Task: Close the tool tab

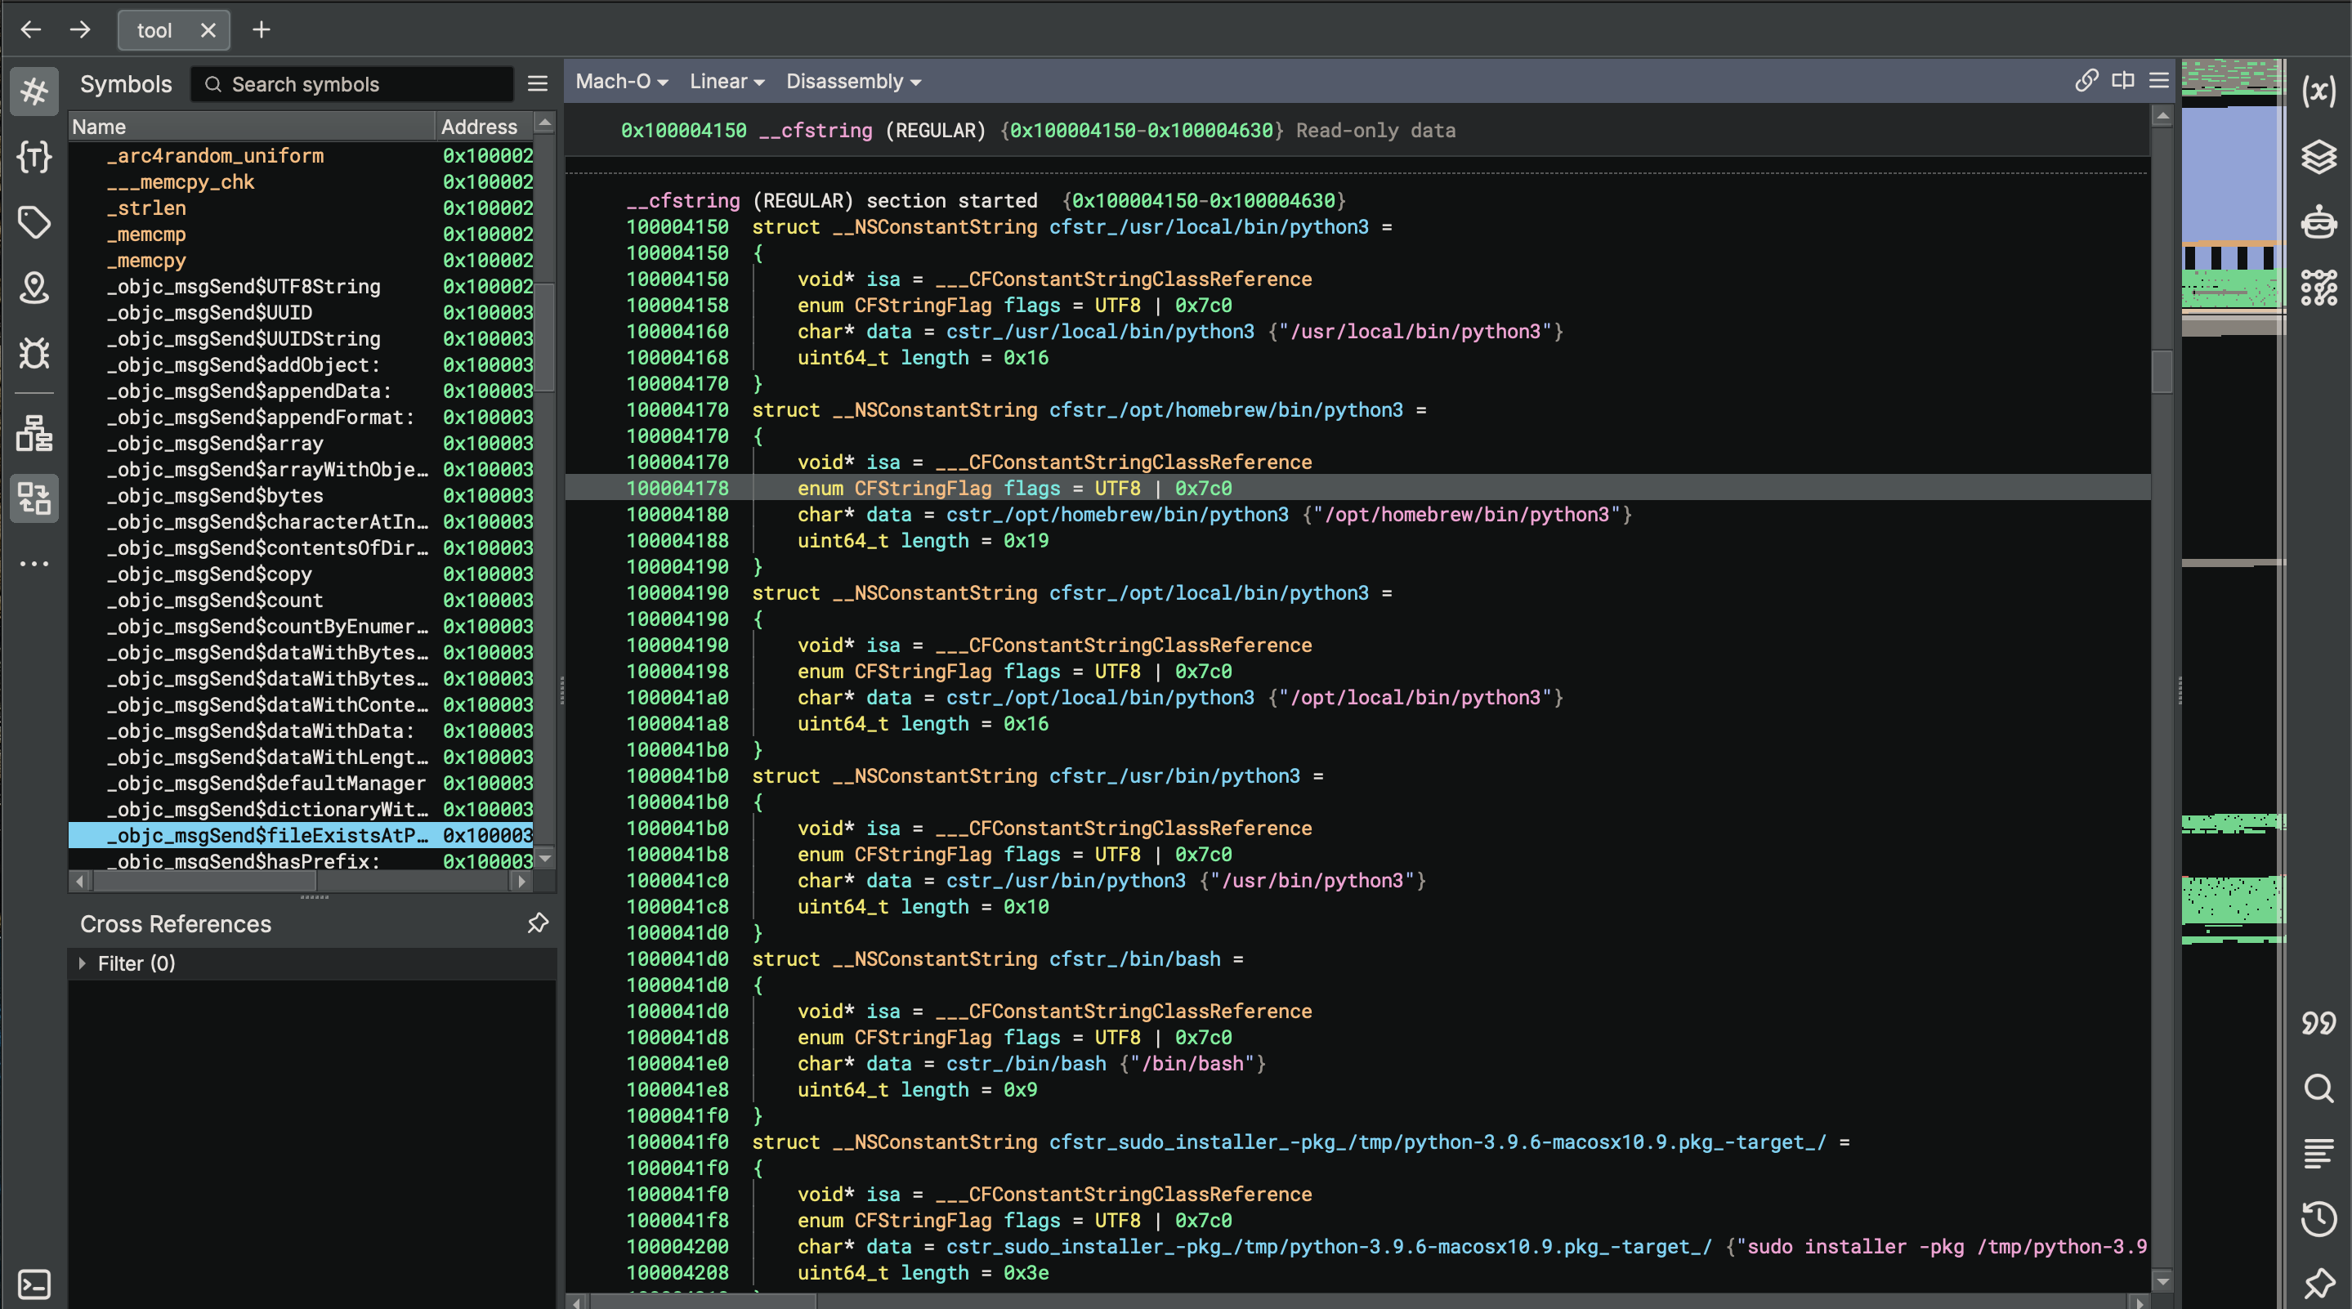Action: (x=208, y=30)
